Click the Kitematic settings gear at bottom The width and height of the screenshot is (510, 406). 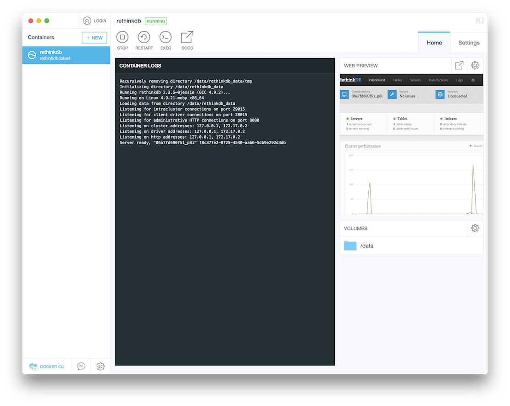click(x=100, y=366)
